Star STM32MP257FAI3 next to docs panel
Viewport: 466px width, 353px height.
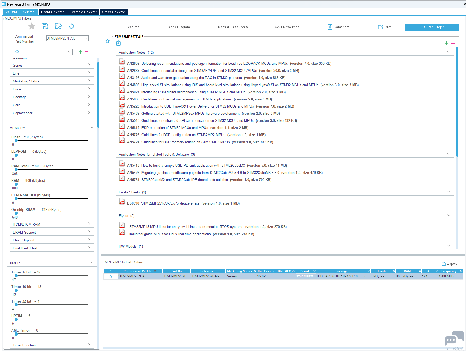(x=108, y=41)
